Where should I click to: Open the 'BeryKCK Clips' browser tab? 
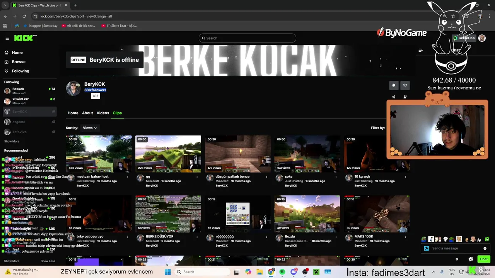point(39,5)
